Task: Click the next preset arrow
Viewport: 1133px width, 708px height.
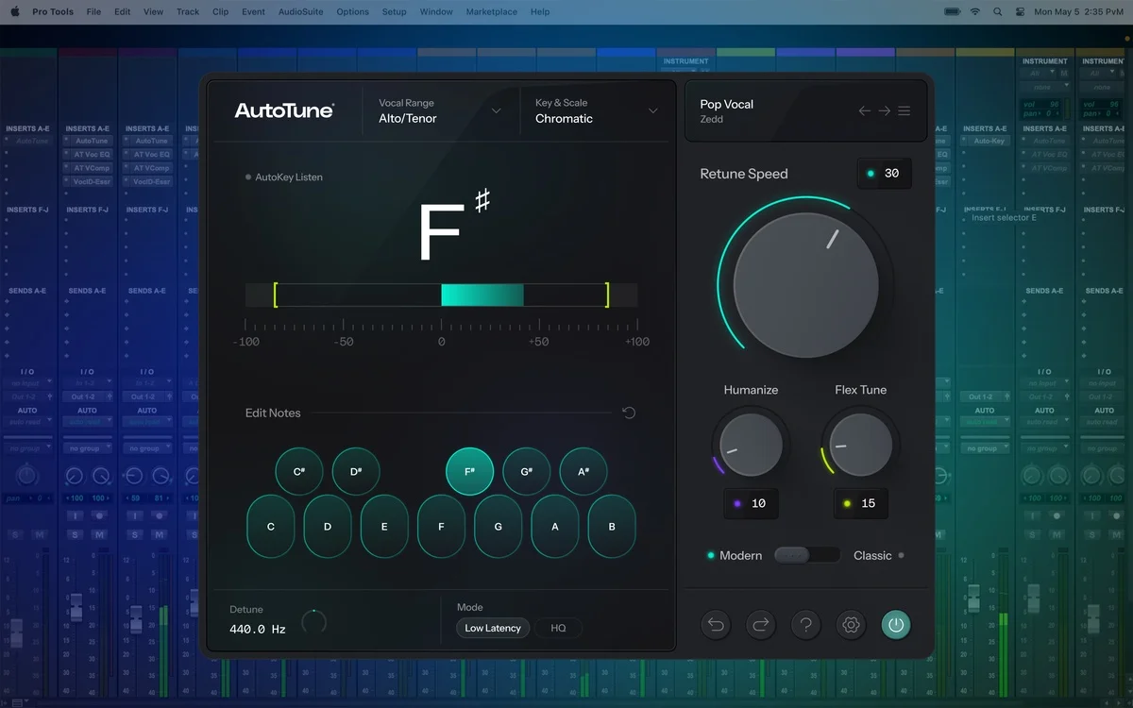Action: coord(884,110)
